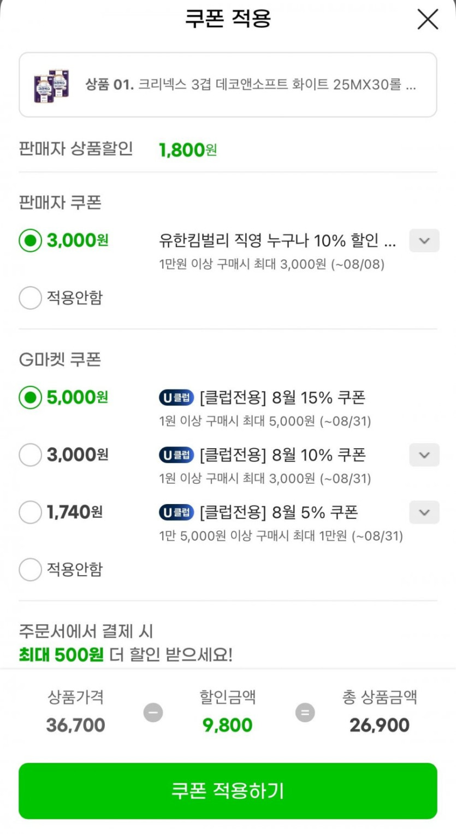Tap the 유한킴벌리 직영 10% 할인 coupon name
456x834 pixels.
(x=277, y=241)
